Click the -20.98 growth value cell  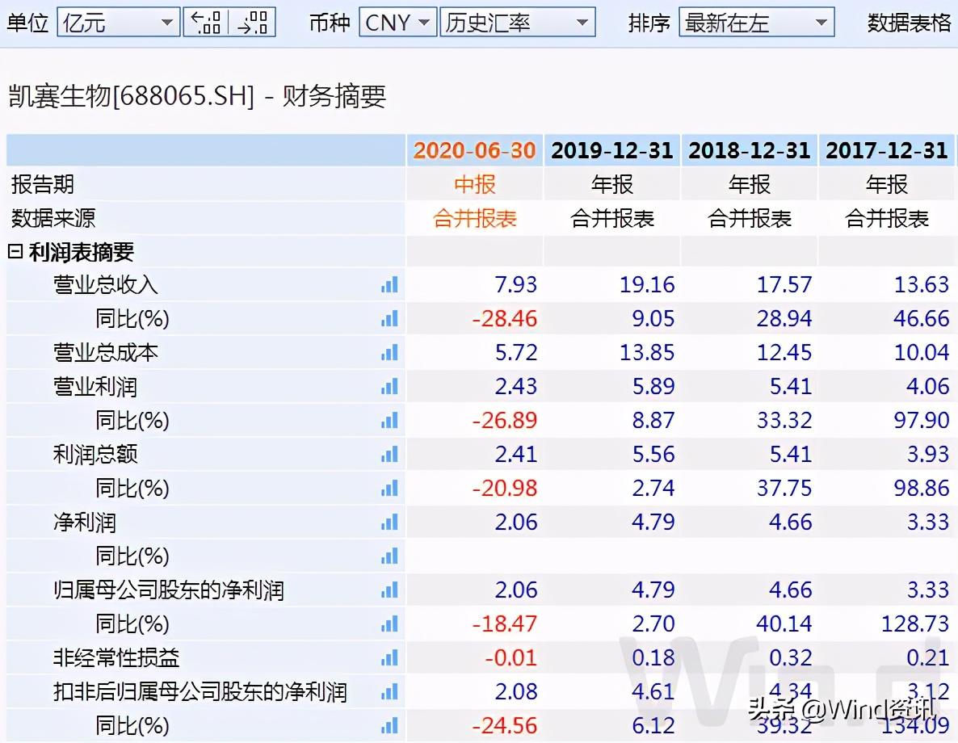[x=475, y=489]
